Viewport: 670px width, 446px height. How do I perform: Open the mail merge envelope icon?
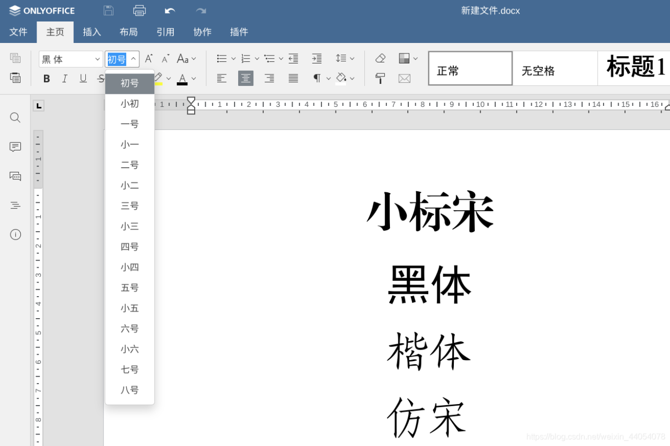(405, 78)
